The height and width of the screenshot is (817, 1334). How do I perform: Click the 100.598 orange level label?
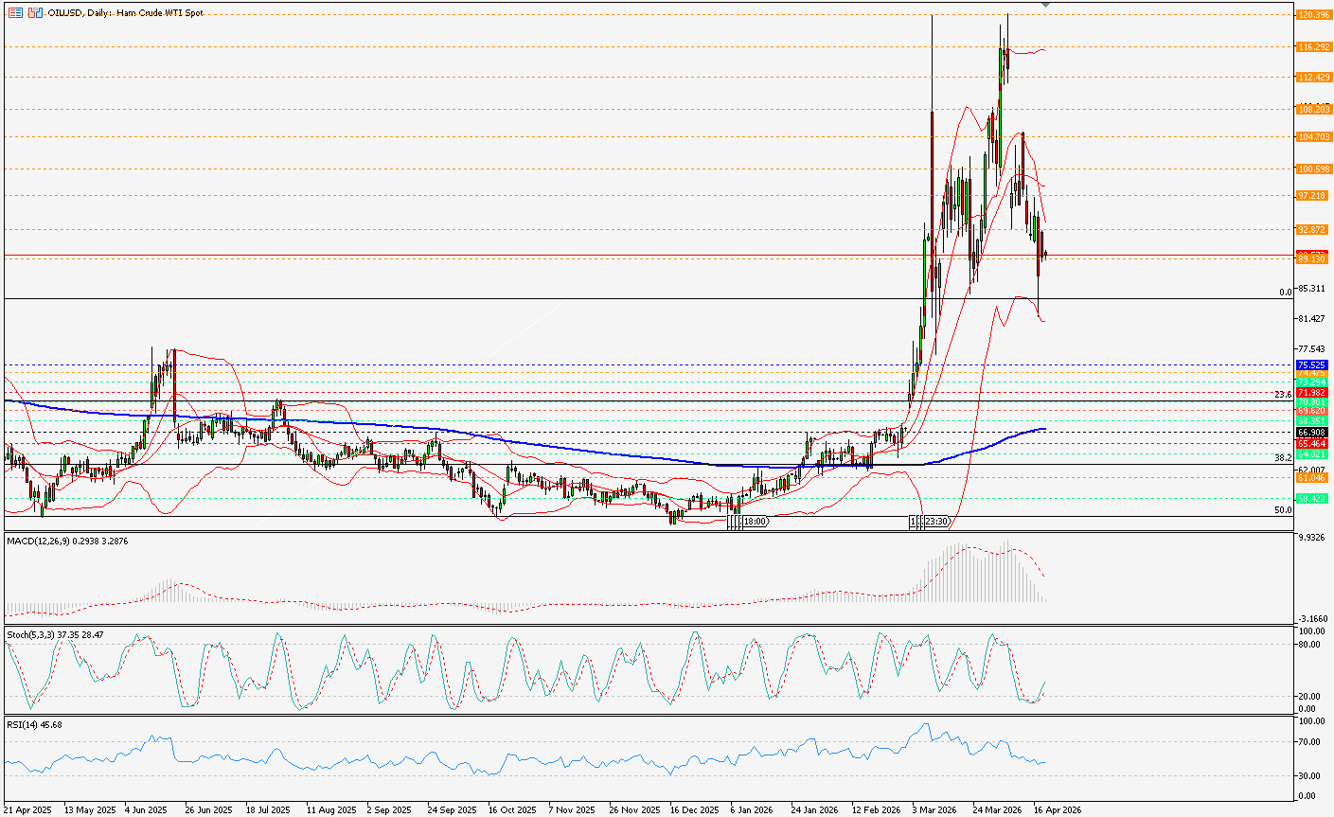click(x=1312, y=169)
